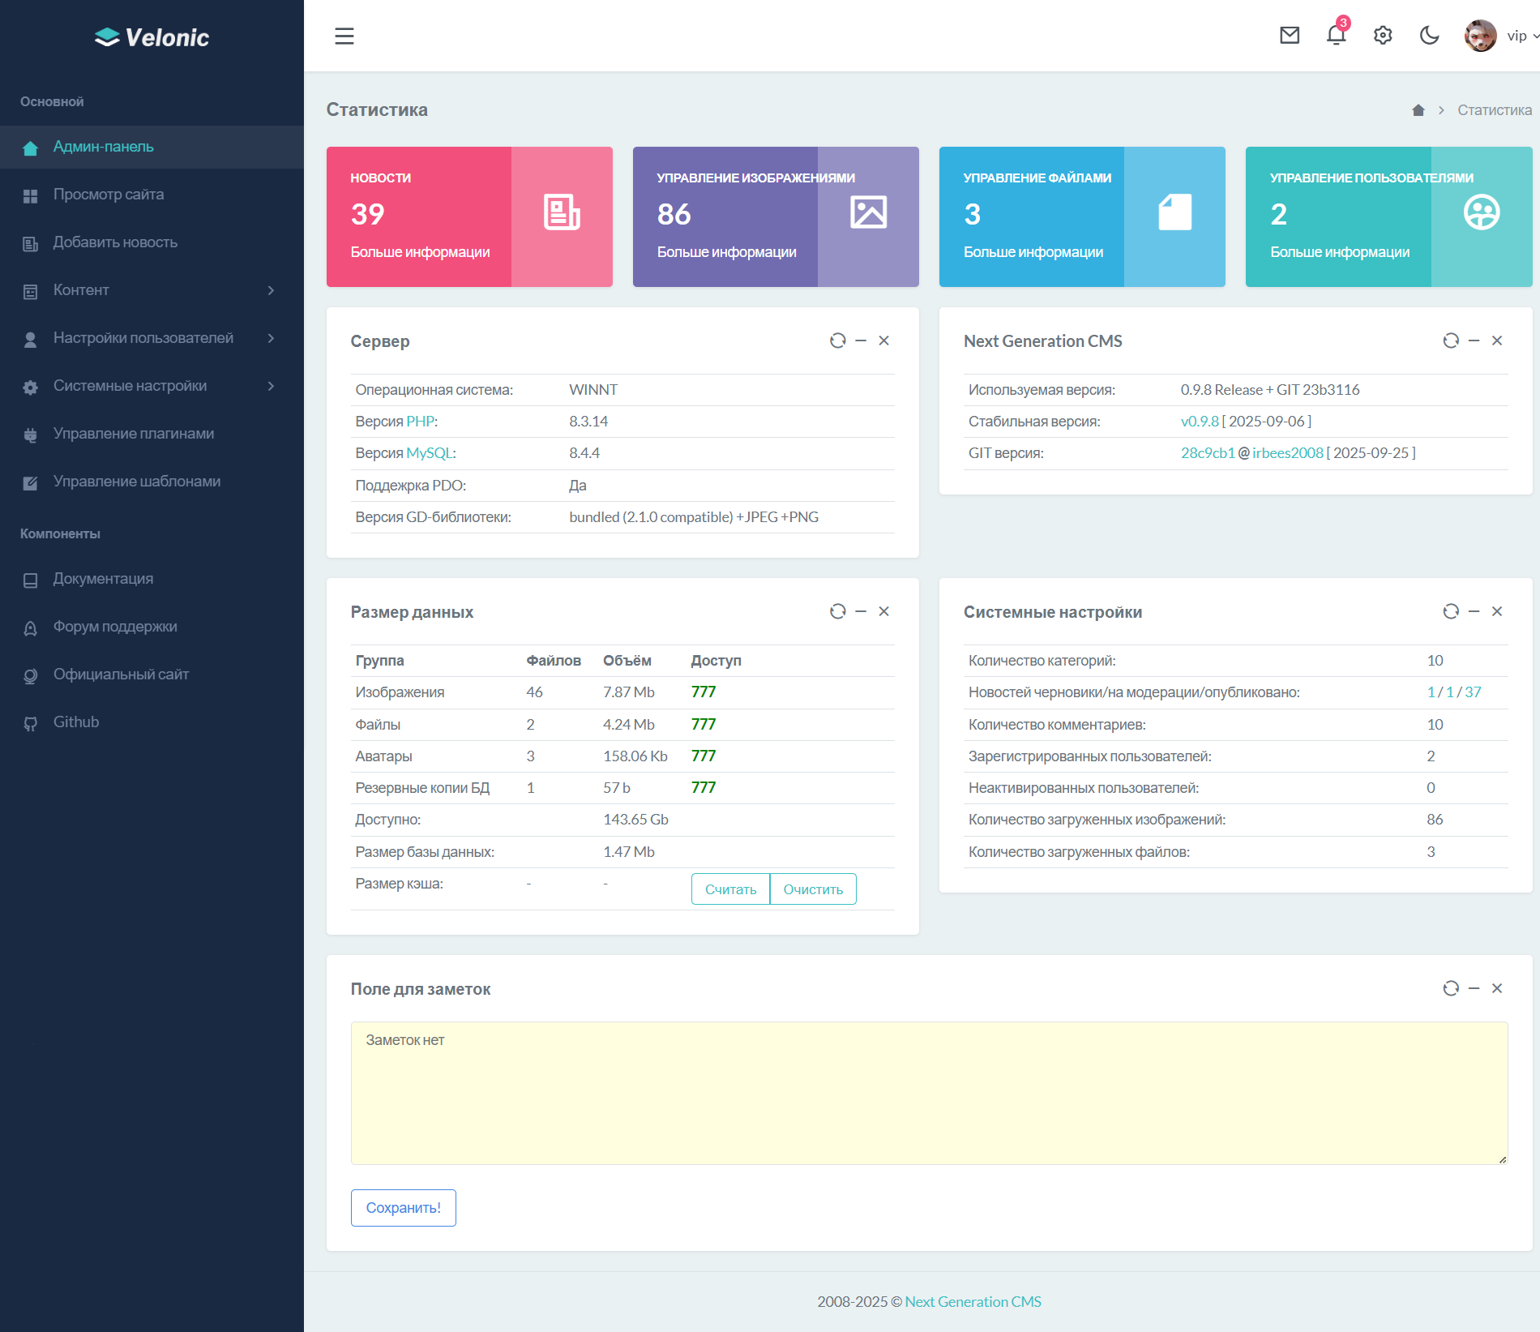Collapse the Размер данных panel
Viewport: 1540px width, 1332px height.
pos(861,611)
